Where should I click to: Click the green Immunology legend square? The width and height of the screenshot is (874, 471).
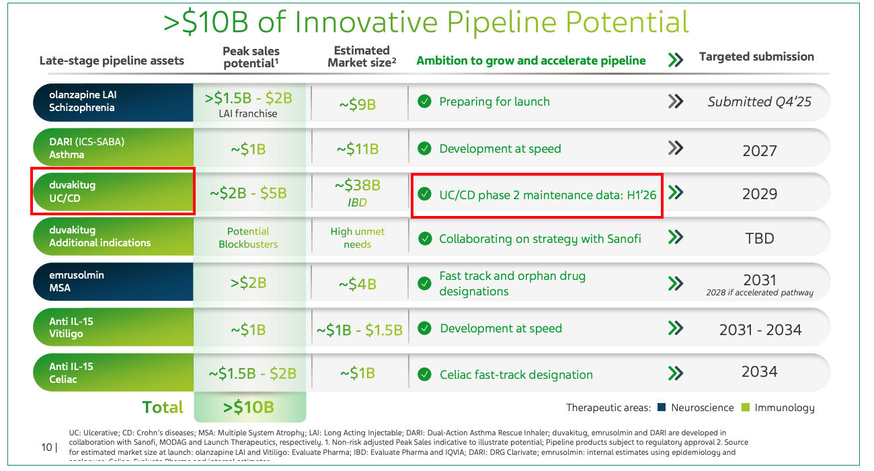pyautogui.click(x=745, y=407)
